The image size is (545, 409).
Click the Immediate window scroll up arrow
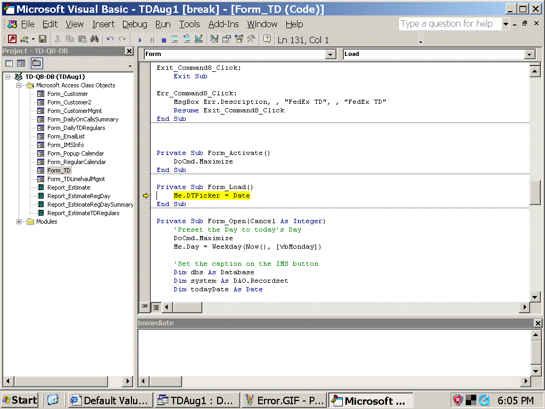coord(535,335)
